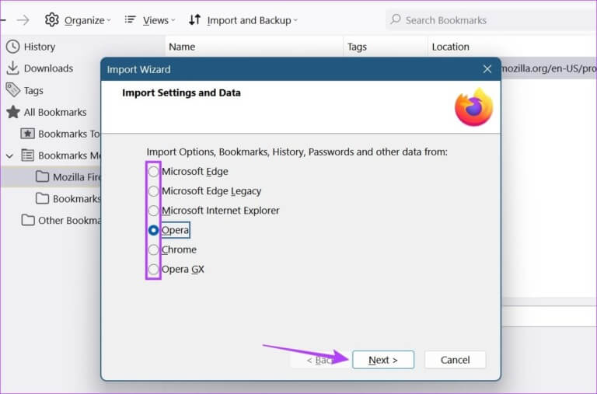The image size is (597, 394).
Task: Click the forward navigation arrow
Action: tap(23, 20)
